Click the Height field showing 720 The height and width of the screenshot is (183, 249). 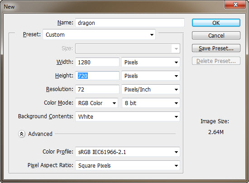pyautogui.click(x=97, y=76)
